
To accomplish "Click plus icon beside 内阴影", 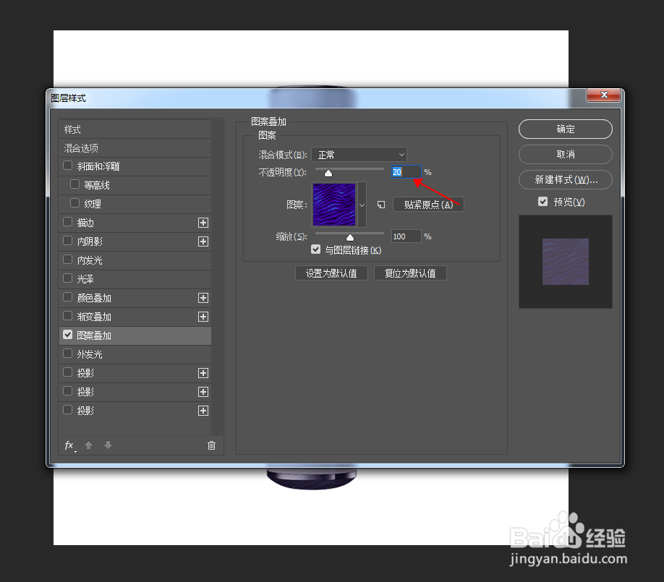I will click(x=203, y=241).
